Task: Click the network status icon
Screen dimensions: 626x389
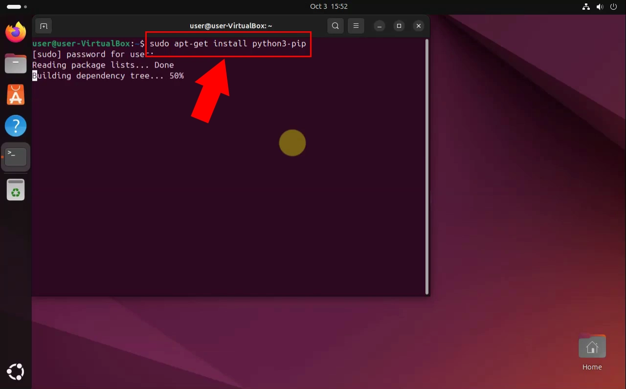Action: tap(586, 7)
